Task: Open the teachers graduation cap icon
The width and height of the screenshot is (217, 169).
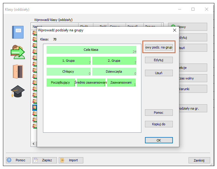Action: [x=18, y=91]
